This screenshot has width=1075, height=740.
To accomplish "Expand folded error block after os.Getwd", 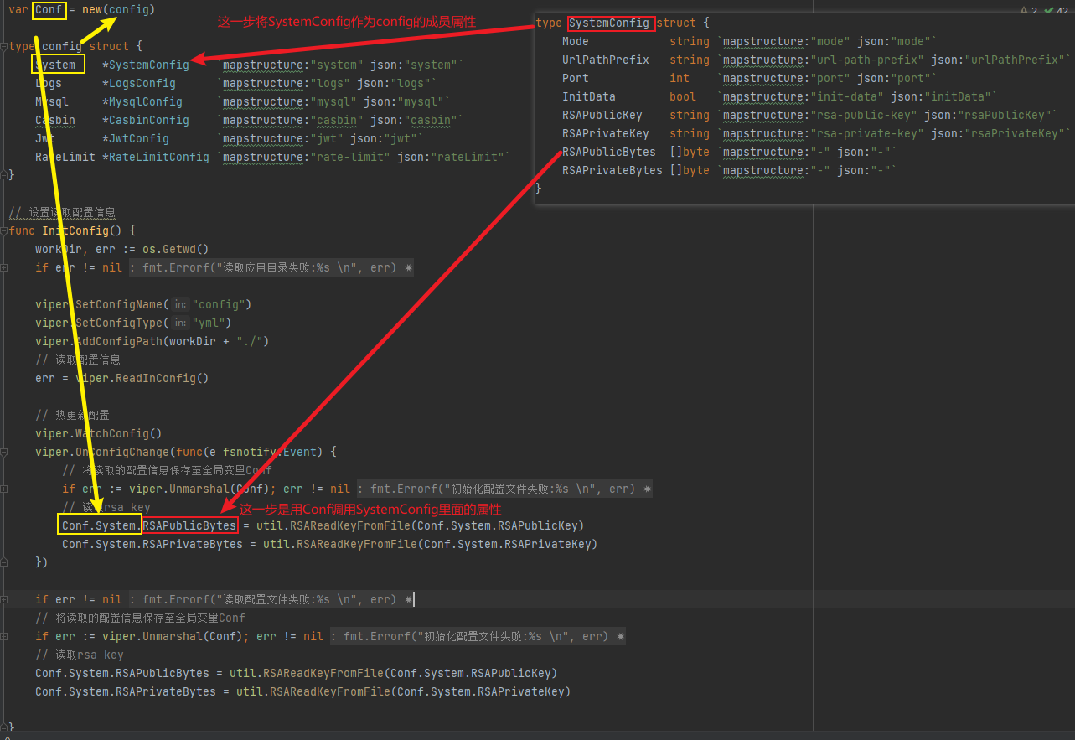I will pyautogui.click(x=5, y=267).
